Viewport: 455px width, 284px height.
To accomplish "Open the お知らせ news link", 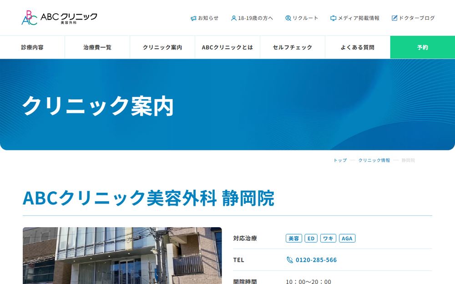I will click(x=205, y=18).
